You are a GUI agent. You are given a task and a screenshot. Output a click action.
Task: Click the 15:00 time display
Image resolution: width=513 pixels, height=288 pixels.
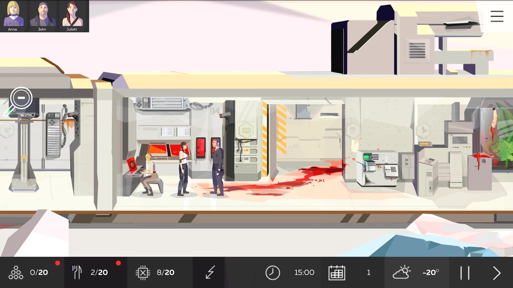click(304, 272)
